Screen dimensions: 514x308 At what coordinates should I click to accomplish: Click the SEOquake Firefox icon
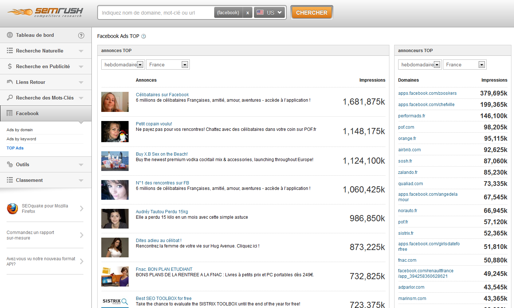pyautogui.click(x=12, y=208)
